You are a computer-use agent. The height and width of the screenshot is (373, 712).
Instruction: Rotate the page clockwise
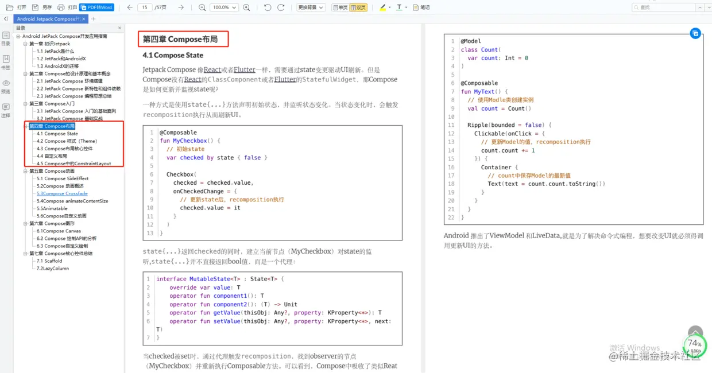[281, 7]
